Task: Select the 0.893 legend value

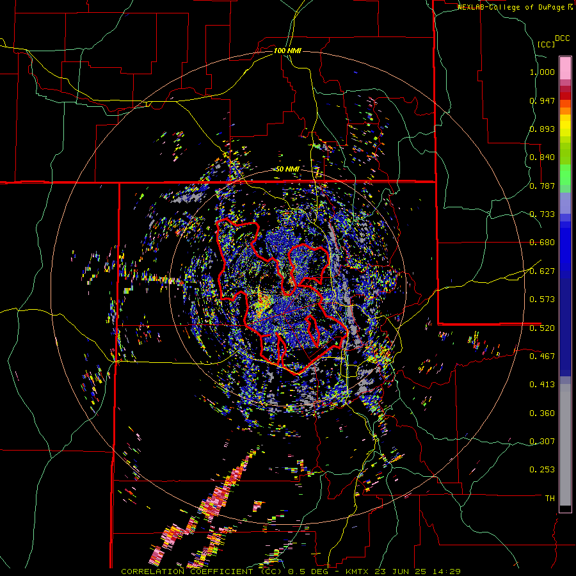Action: 542,129
